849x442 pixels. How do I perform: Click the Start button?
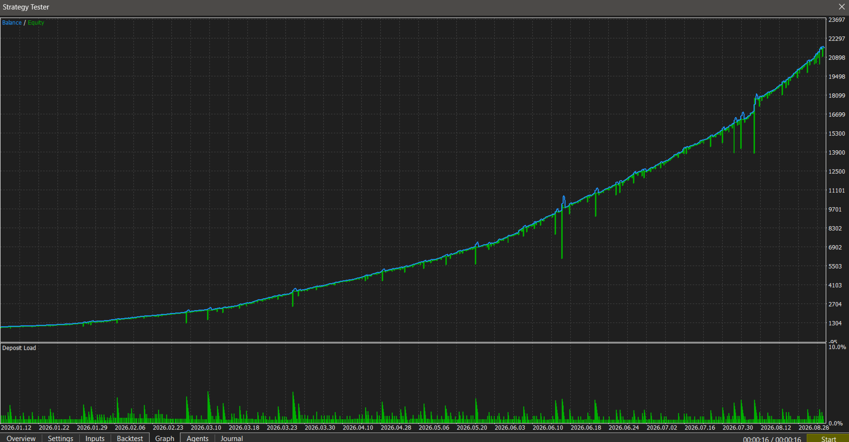(x=828, y=439)
